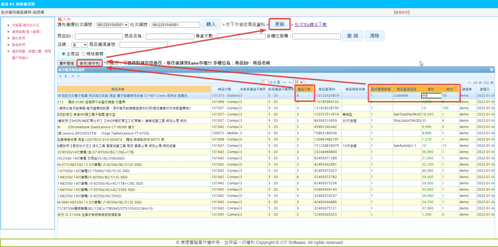Screen dimensions: 498x247
Task: Click the 更新 update button
Action: (x=280, y=24)
